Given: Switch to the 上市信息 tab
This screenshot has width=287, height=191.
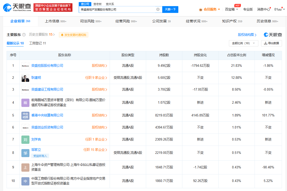Looking at the screenshot, I should (56, 21).
